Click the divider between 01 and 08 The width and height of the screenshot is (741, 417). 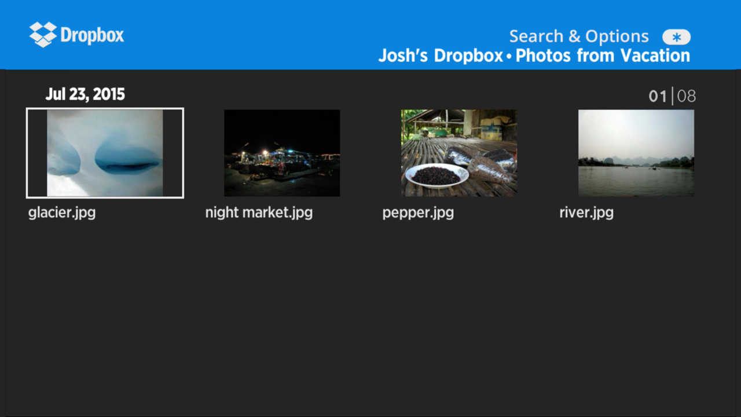point(672,96)
